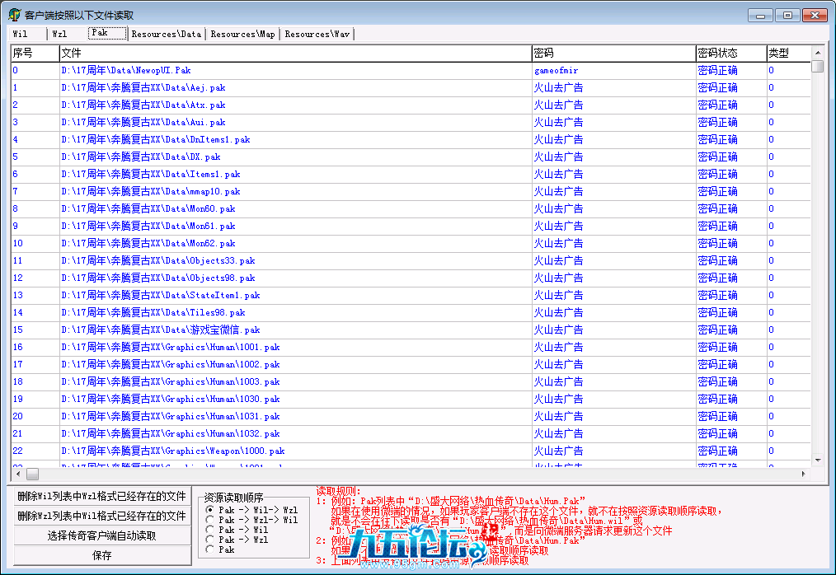Select the Pak -> Wil radio button
The width and height of the screenshot is (836, 575).
209,531
